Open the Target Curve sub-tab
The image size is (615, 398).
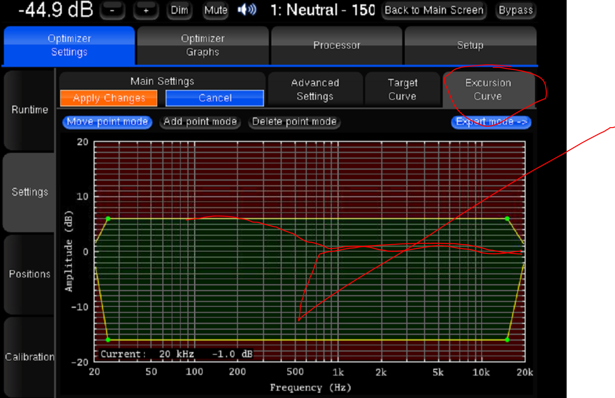pos(402,90)
